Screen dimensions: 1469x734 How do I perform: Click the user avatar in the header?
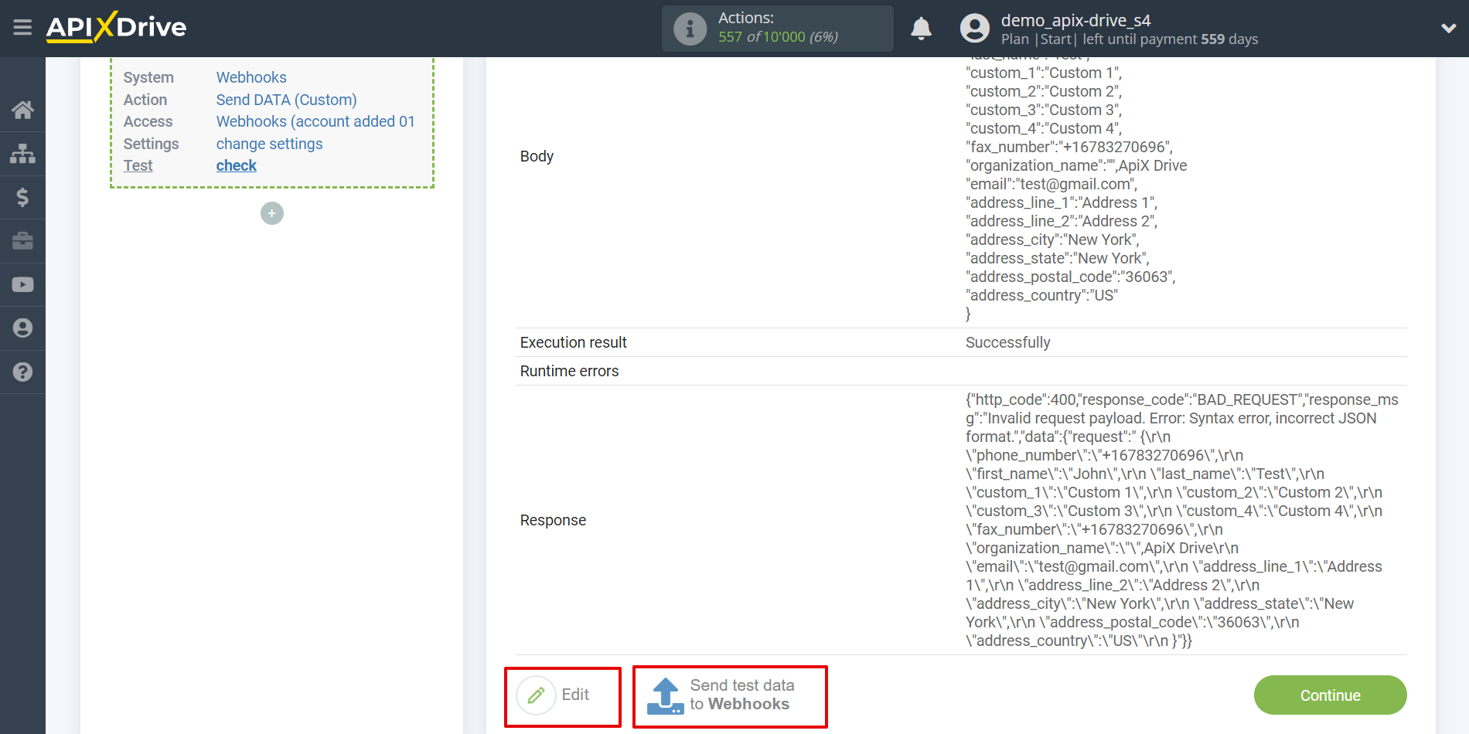click(975, 28)
